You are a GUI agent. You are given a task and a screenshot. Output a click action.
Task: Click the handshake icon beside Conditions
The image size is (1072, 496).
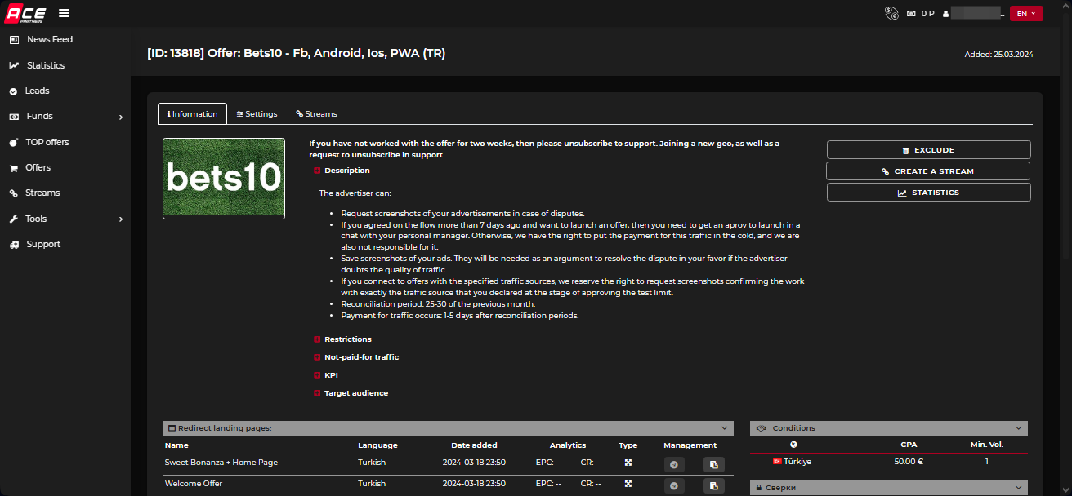coord(760,428)
